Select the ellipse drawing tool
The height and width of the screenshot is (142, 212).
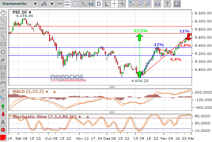(x=3, y=52)
